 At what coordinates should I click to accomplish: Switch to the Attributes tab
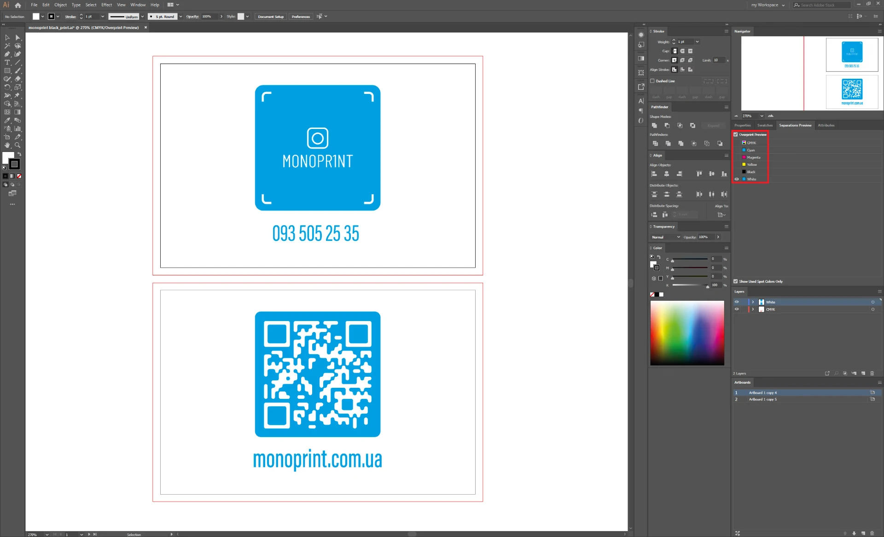pyautogui.click(x=826, y=125)
